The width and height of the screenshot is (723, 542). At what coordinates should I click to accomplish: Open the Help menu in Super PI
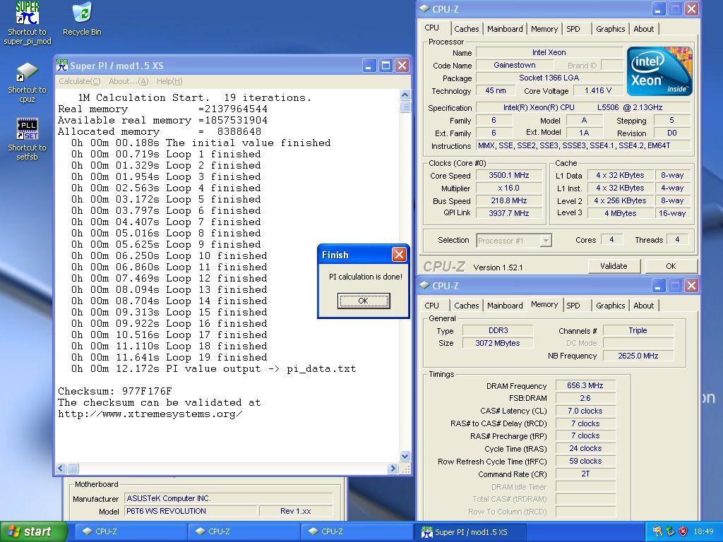(x=169, y=81)
